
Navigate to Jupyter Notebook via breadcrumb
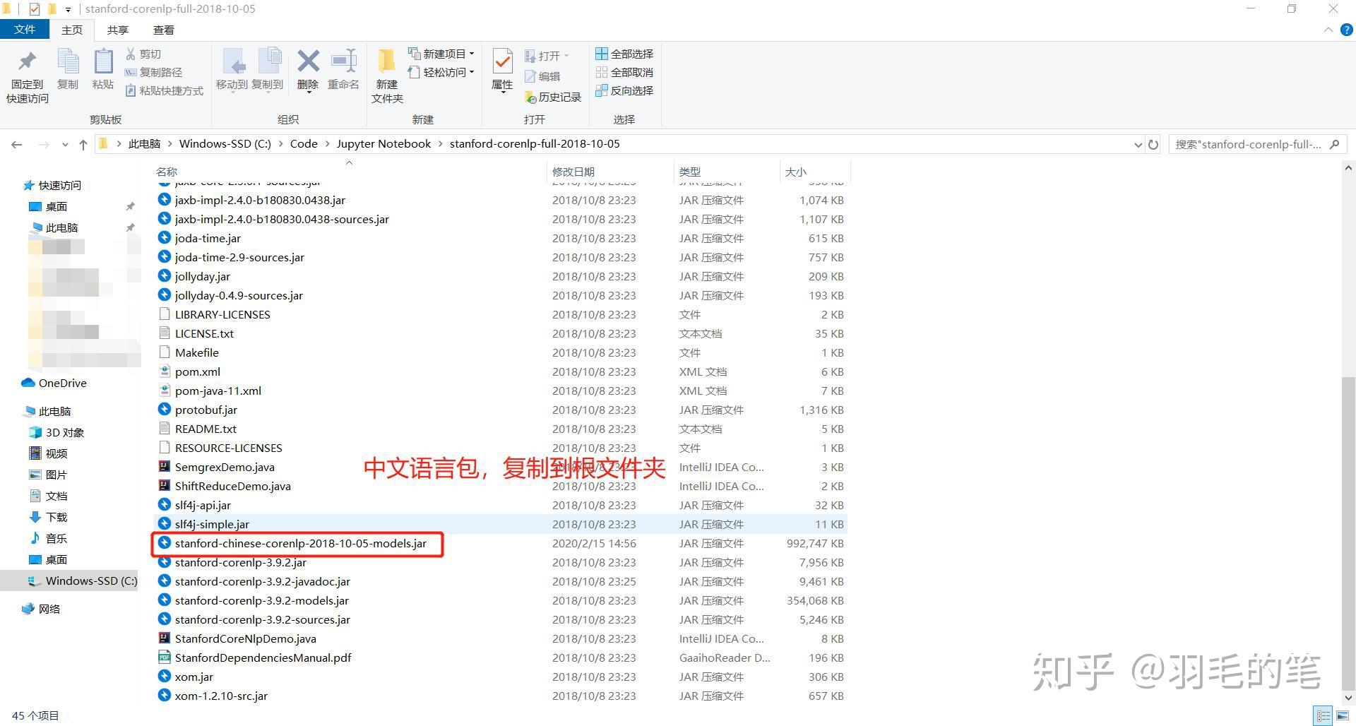[383, 143]
